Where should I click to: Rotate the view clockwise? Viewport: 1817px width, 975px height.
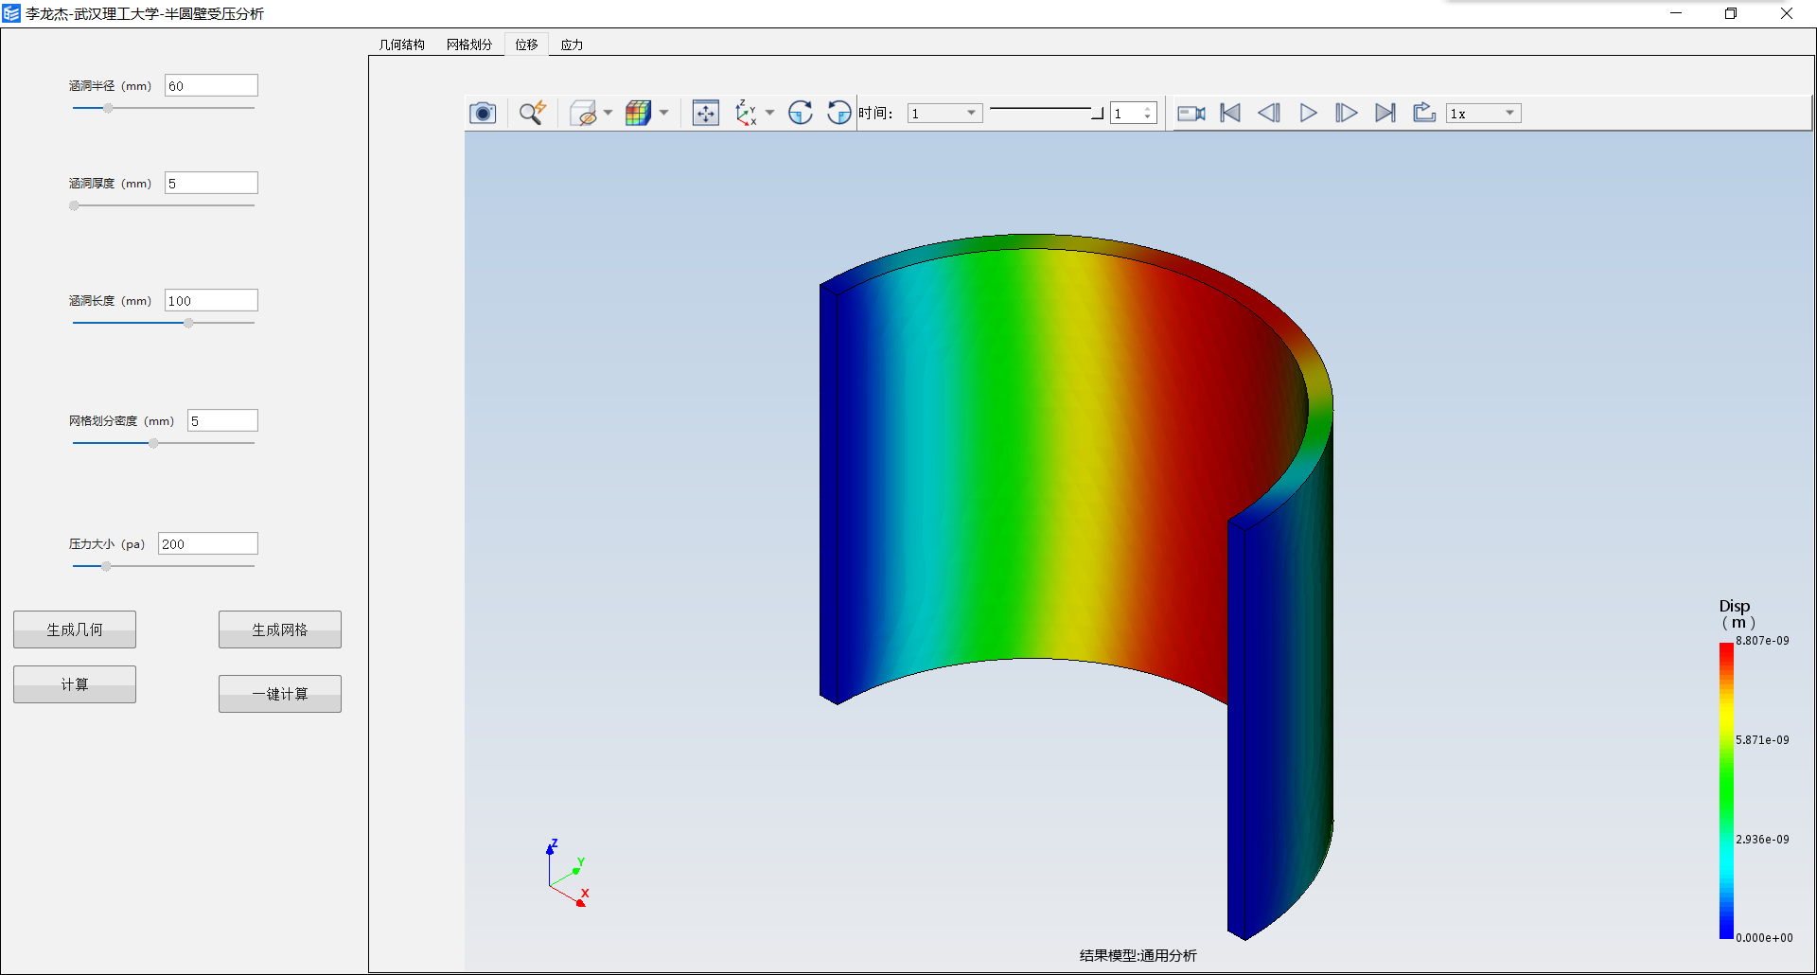tap(801, 114)
